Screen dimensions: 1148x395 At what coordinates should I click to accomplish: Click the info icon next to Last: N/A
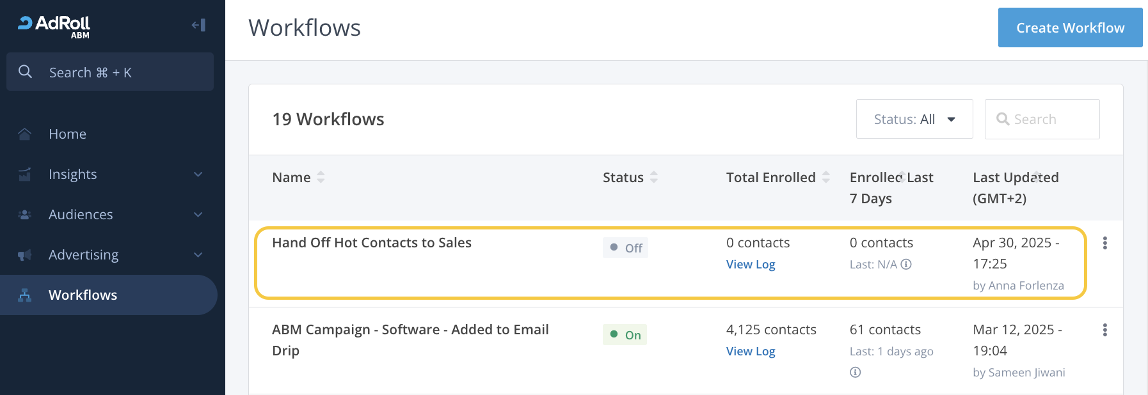click(x=906, y=265)
